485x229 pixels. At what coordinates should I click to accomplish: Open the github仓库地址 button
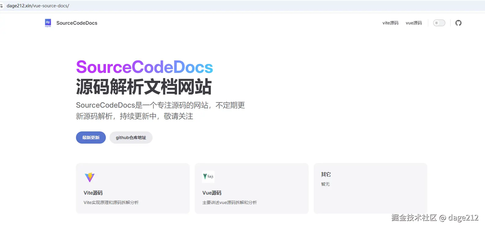click(131, 138)
